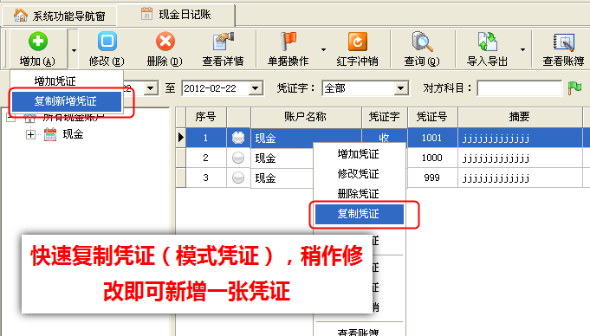590x336 pixels.
Task: Click inside the 对方科目 input field
Action: coord(519,88)
